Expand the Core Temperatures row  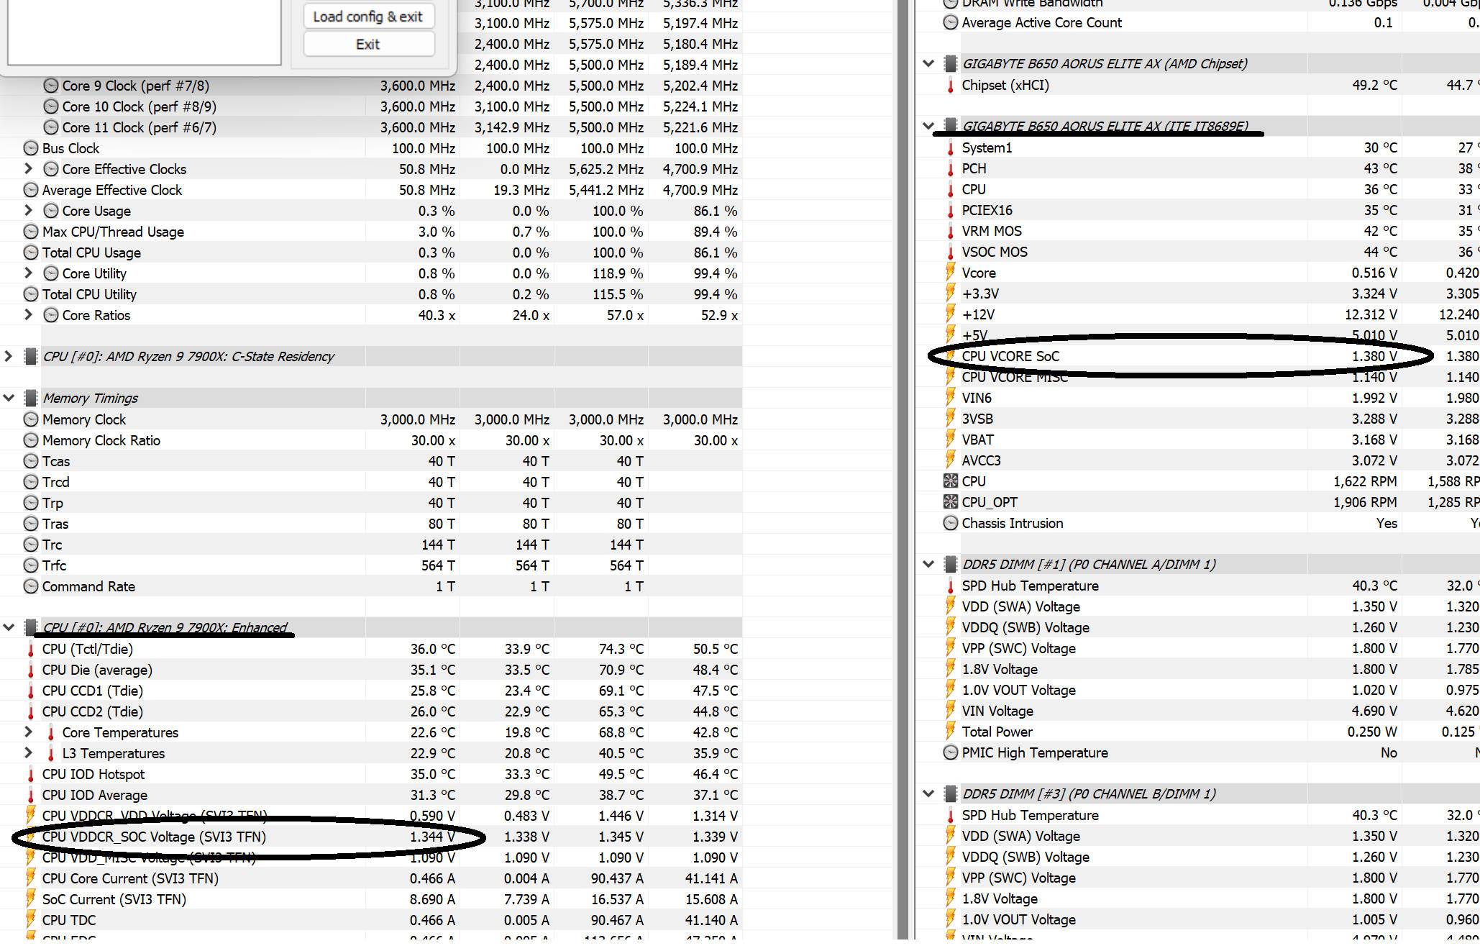28,732
